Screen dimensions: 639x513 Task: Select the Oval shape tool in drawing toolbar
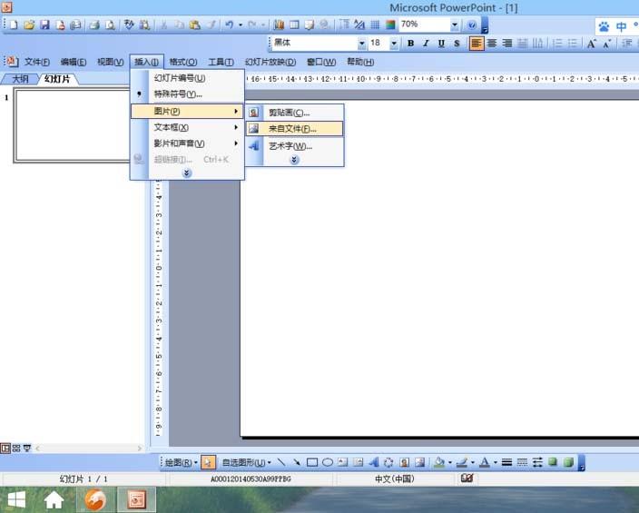328,462
